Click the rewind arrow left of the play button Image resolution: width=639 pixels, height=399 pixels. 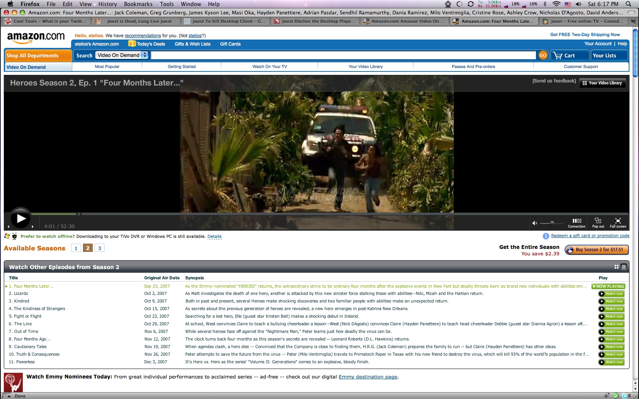8,226
